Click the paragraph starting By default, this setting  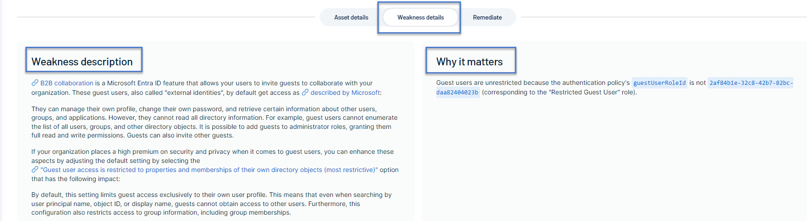tap(212, 204)
